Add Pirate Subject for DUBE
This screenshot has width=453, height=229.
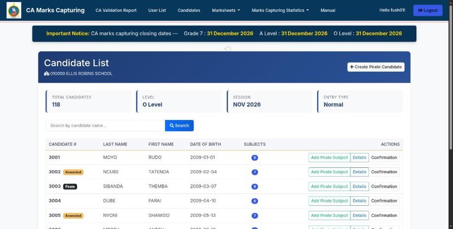tap(330, 201)
